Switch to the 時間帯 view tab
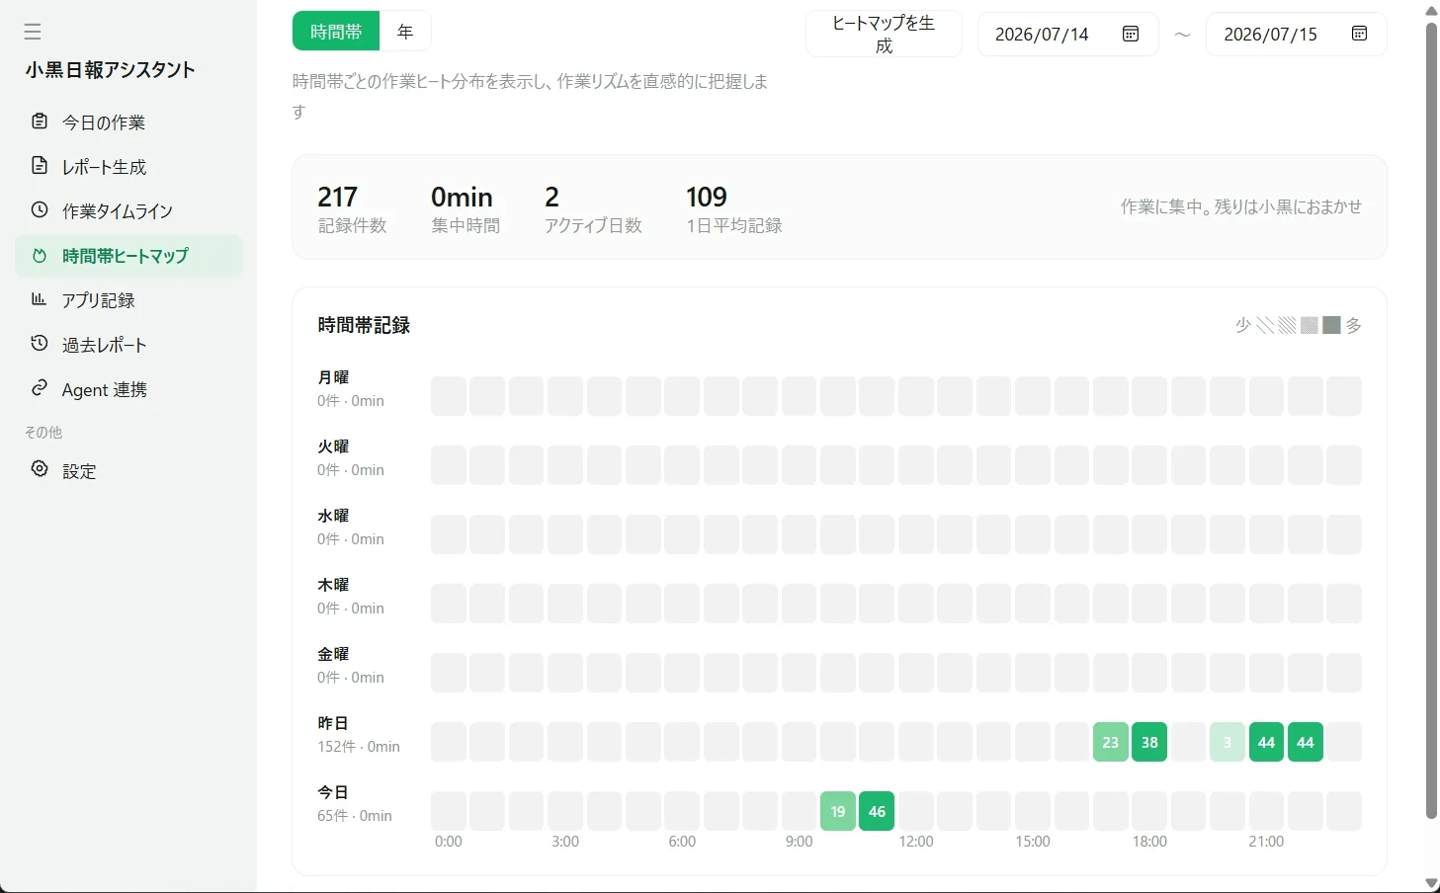 (336, 32)
